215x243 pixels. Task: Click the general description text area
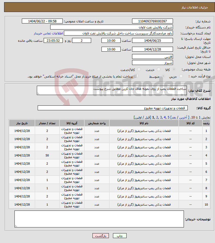[112, 90]
